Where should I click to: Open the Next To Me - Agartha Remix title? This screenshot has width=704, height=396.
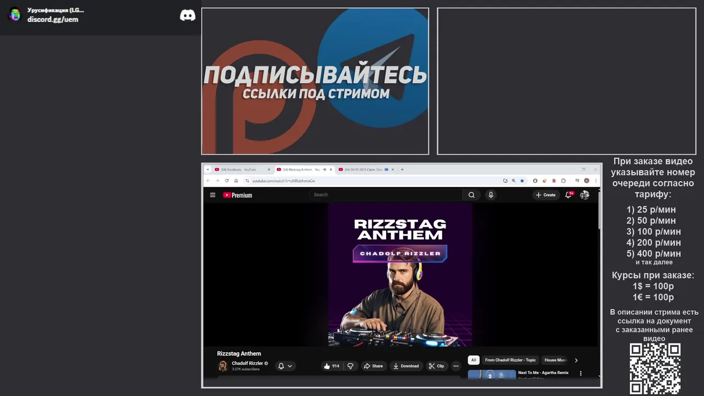coord(543,373)
